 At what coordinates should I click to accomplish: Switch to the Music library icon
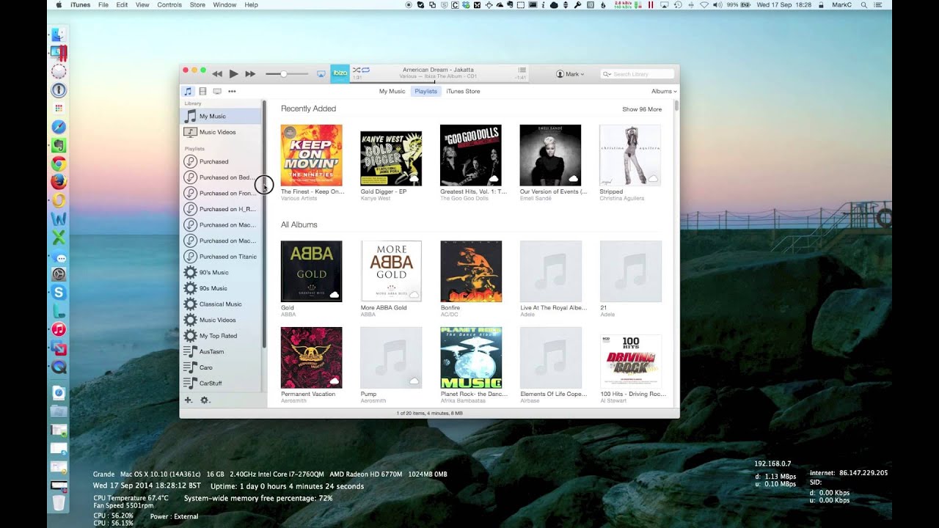(189, 92)
